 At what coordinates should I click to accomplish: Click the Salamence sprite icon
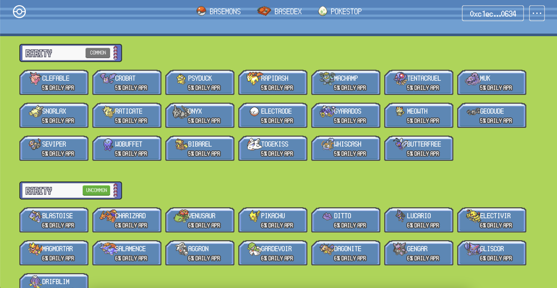pyautogui.click(x=108, y=249)
